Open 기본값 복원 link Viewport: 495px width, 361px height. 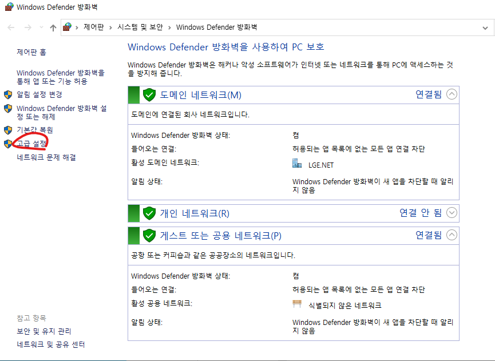(35, 130)
